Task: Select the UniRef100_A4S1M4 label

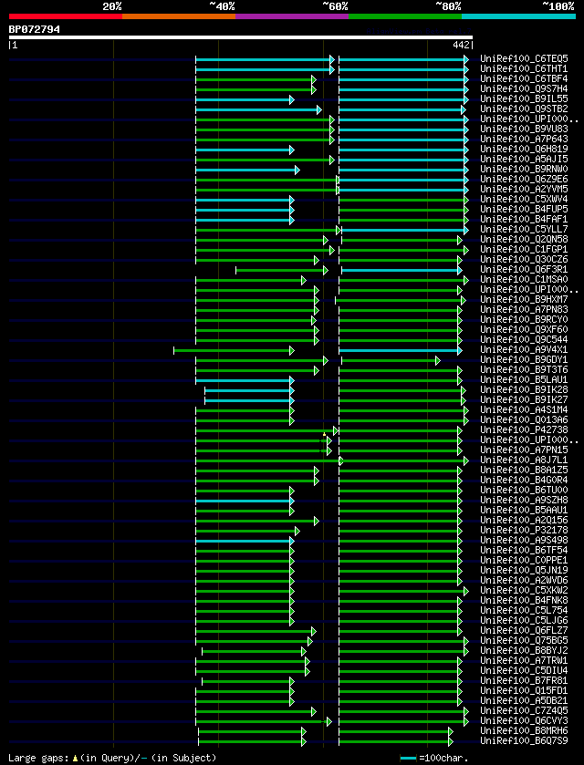Action: click(524, 409)
